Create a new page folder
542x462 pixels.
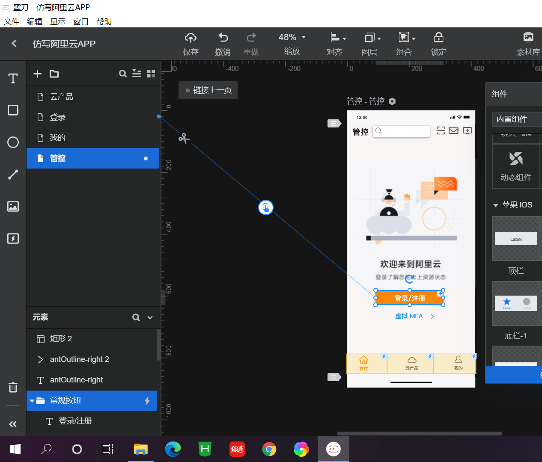click(x=54, y=74)
